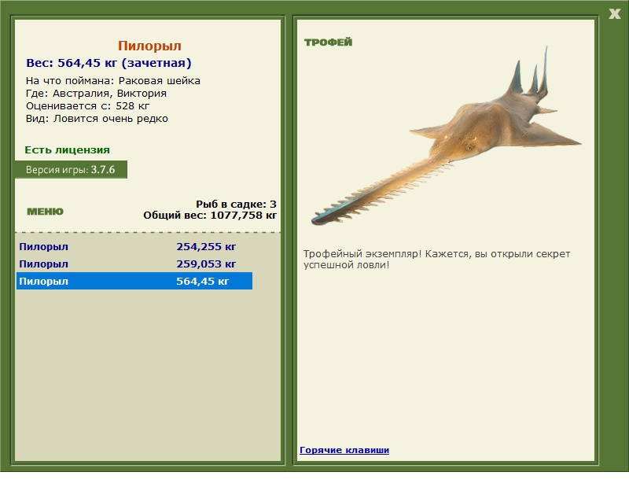Click the Рыб в садке: 3 text

pyautogui.click(x=237, y=204)
